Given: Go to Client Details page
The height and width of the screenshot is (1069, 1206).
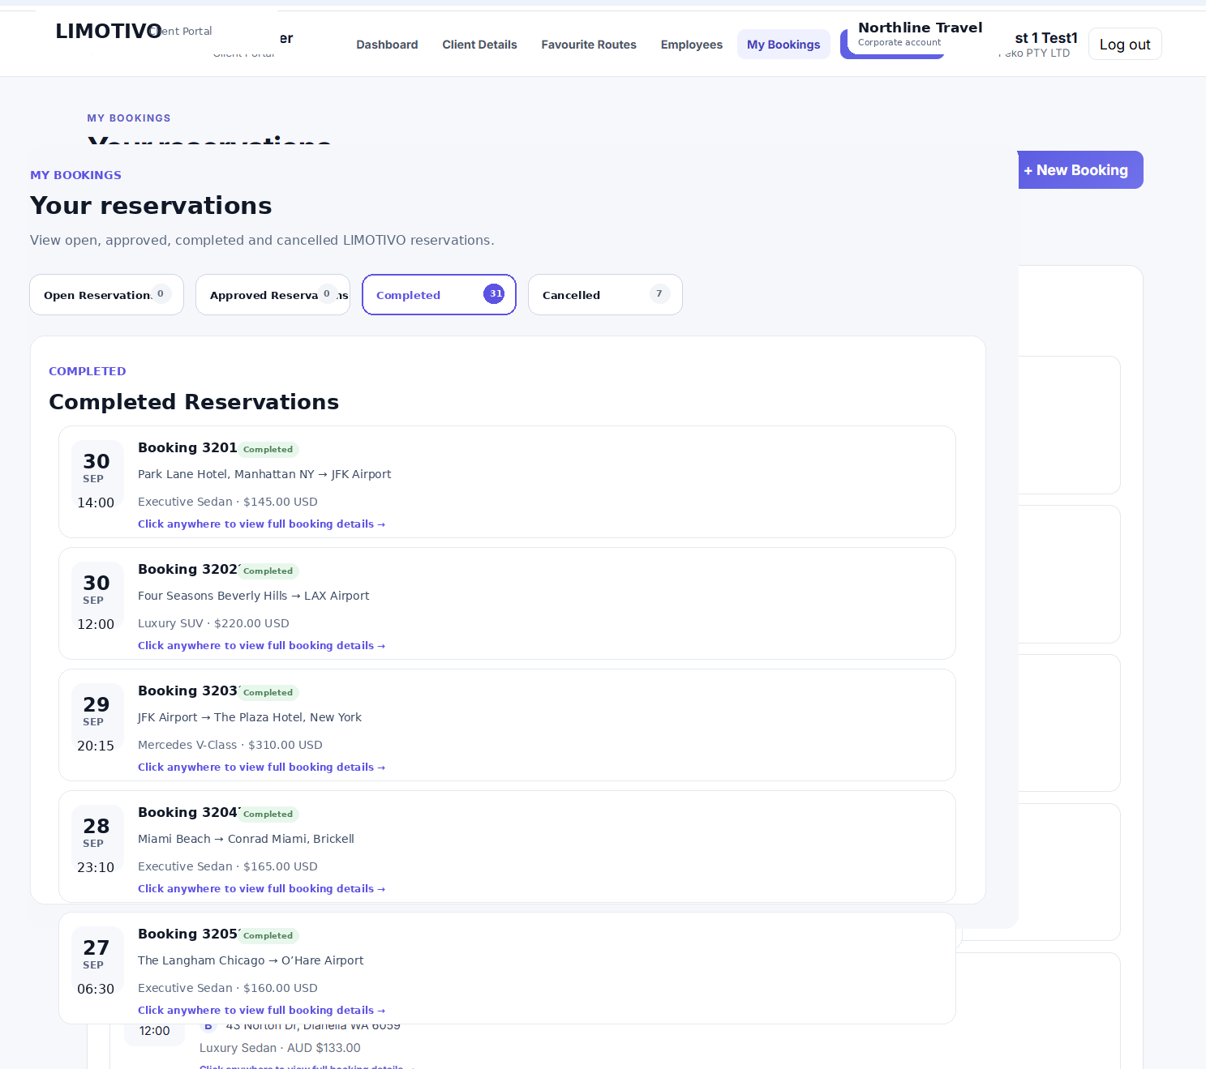Looking at the screenshot, I should point(479,45).
